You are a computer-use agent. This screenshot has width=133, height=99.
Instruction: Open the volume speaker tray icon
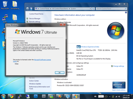(119, 97)
